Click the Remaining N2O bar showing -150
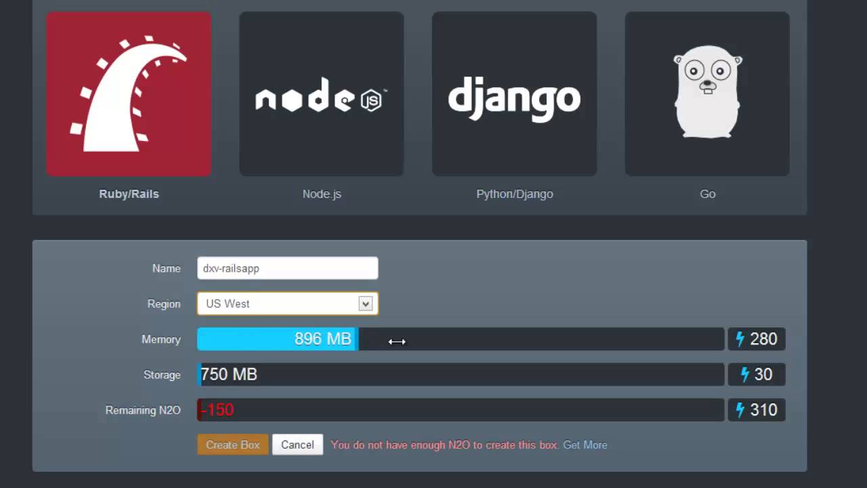 [461, 409]
